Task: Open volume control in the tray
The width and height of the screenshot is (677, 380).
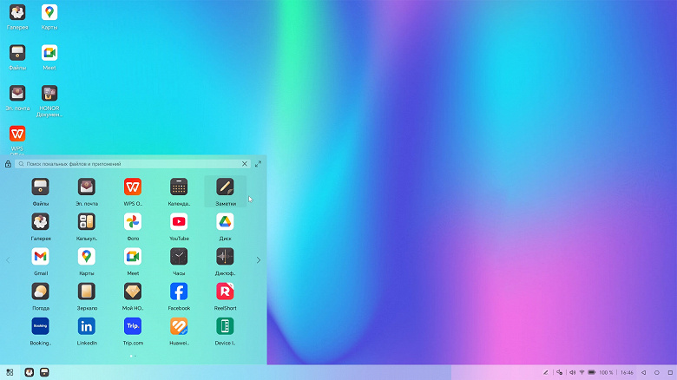Action: coord(572,372)
